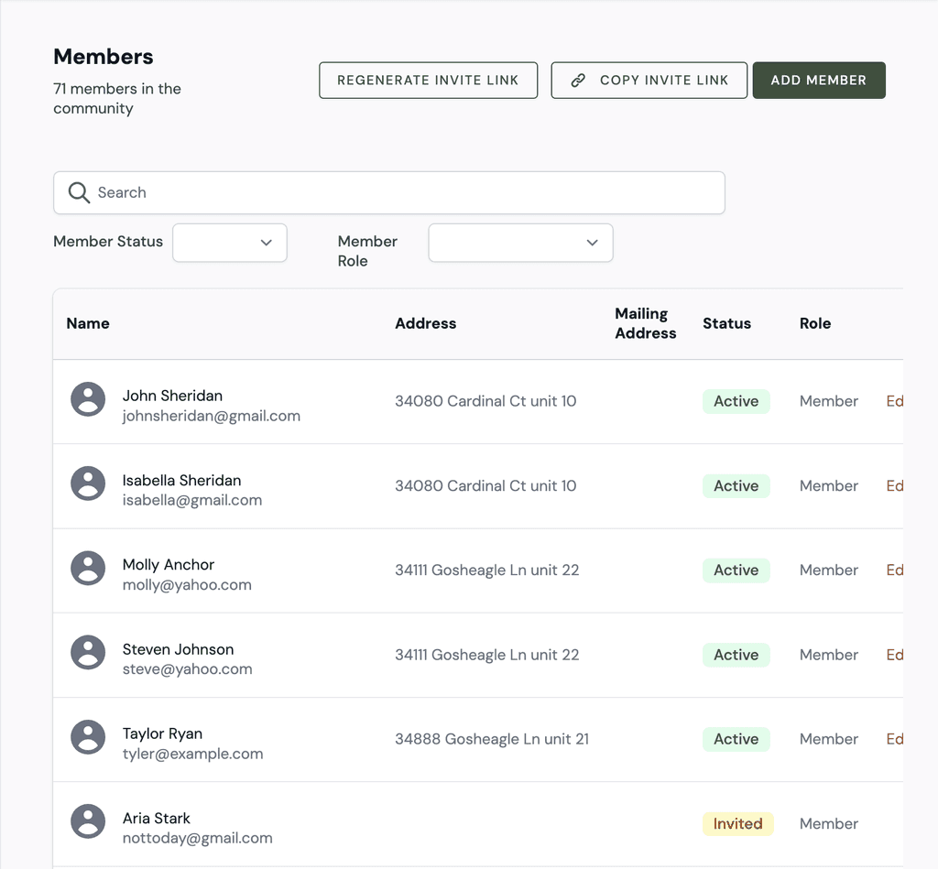Click email nottoday@gmail.com

coord(198,839)
